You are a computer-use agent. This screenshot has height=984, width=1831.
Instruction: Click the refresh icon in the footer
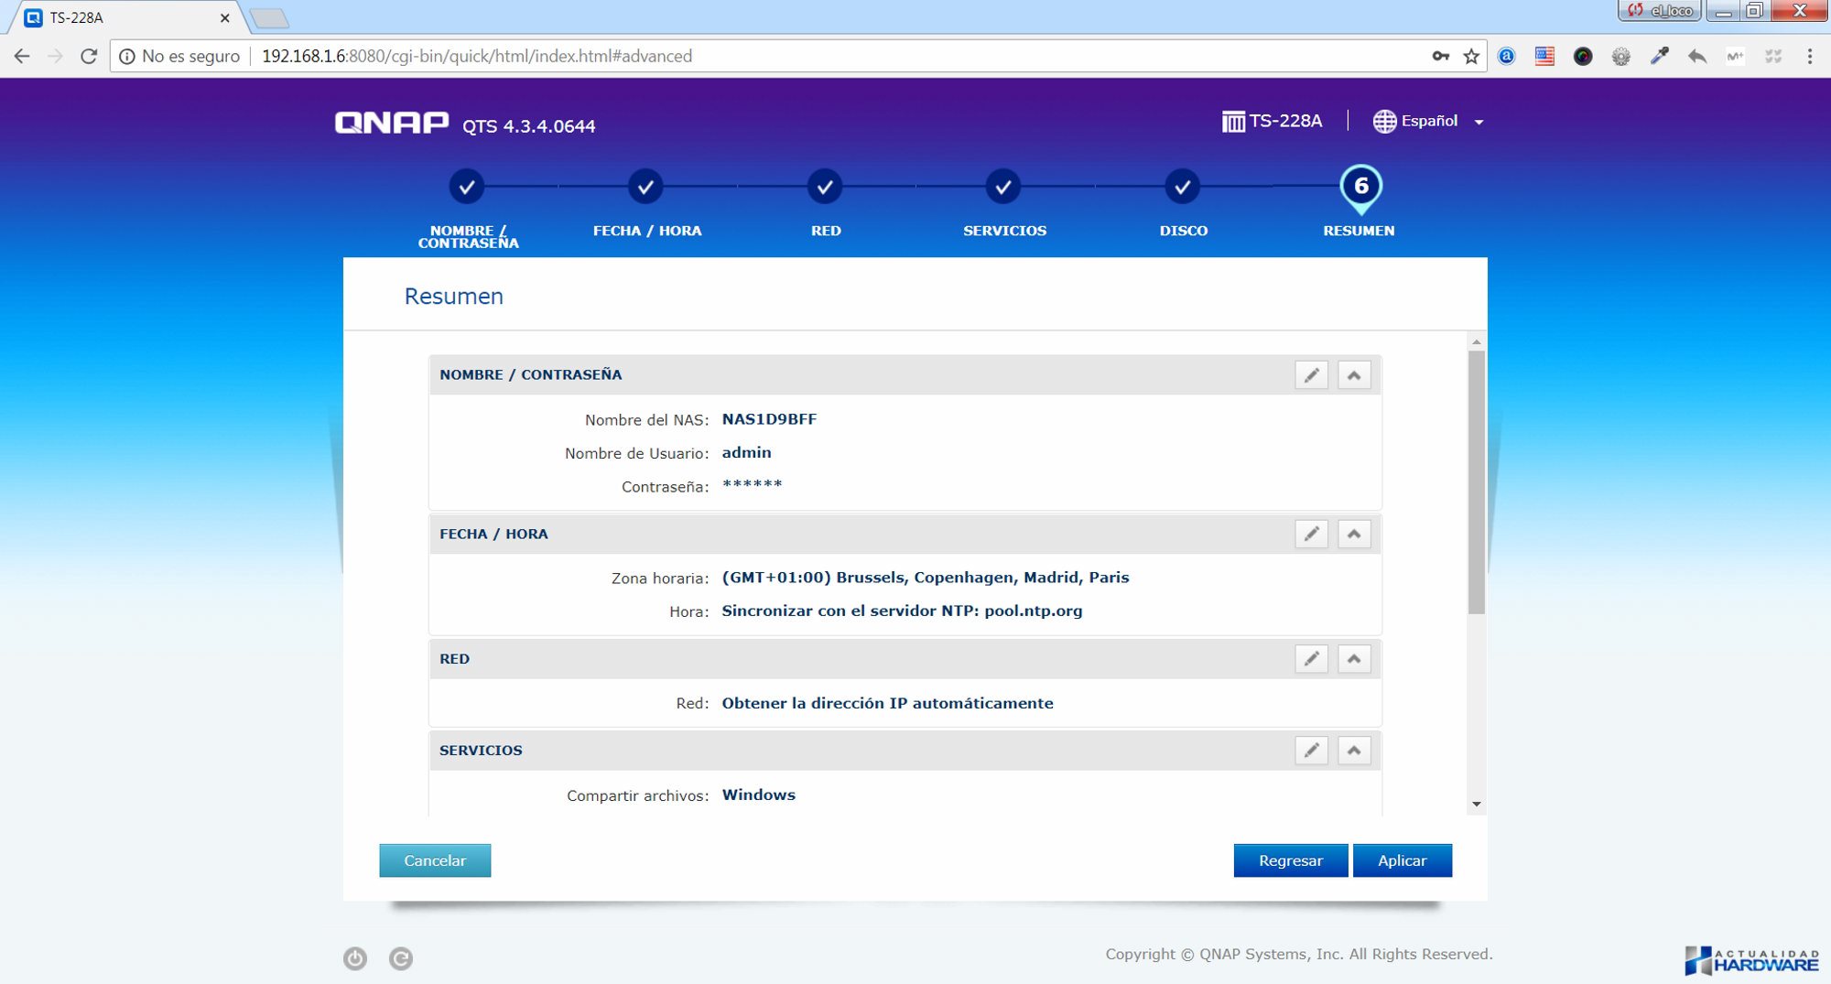(x=401, y=958)
